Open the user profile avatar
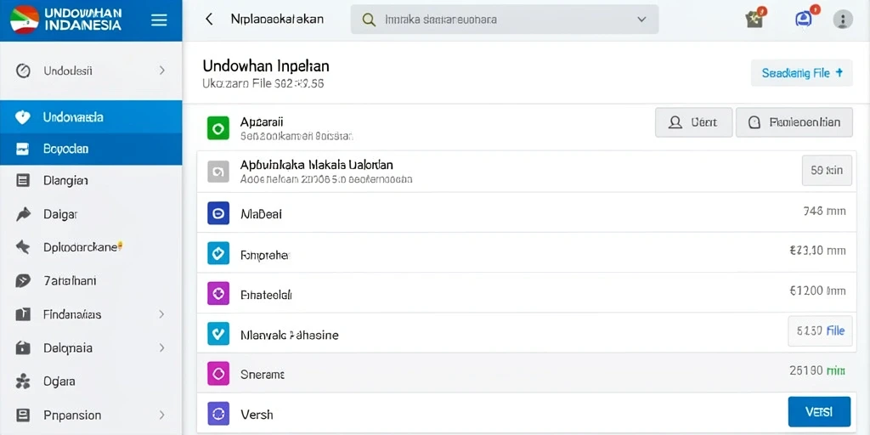This screenshot has width=870, height=435. (843, 20)
